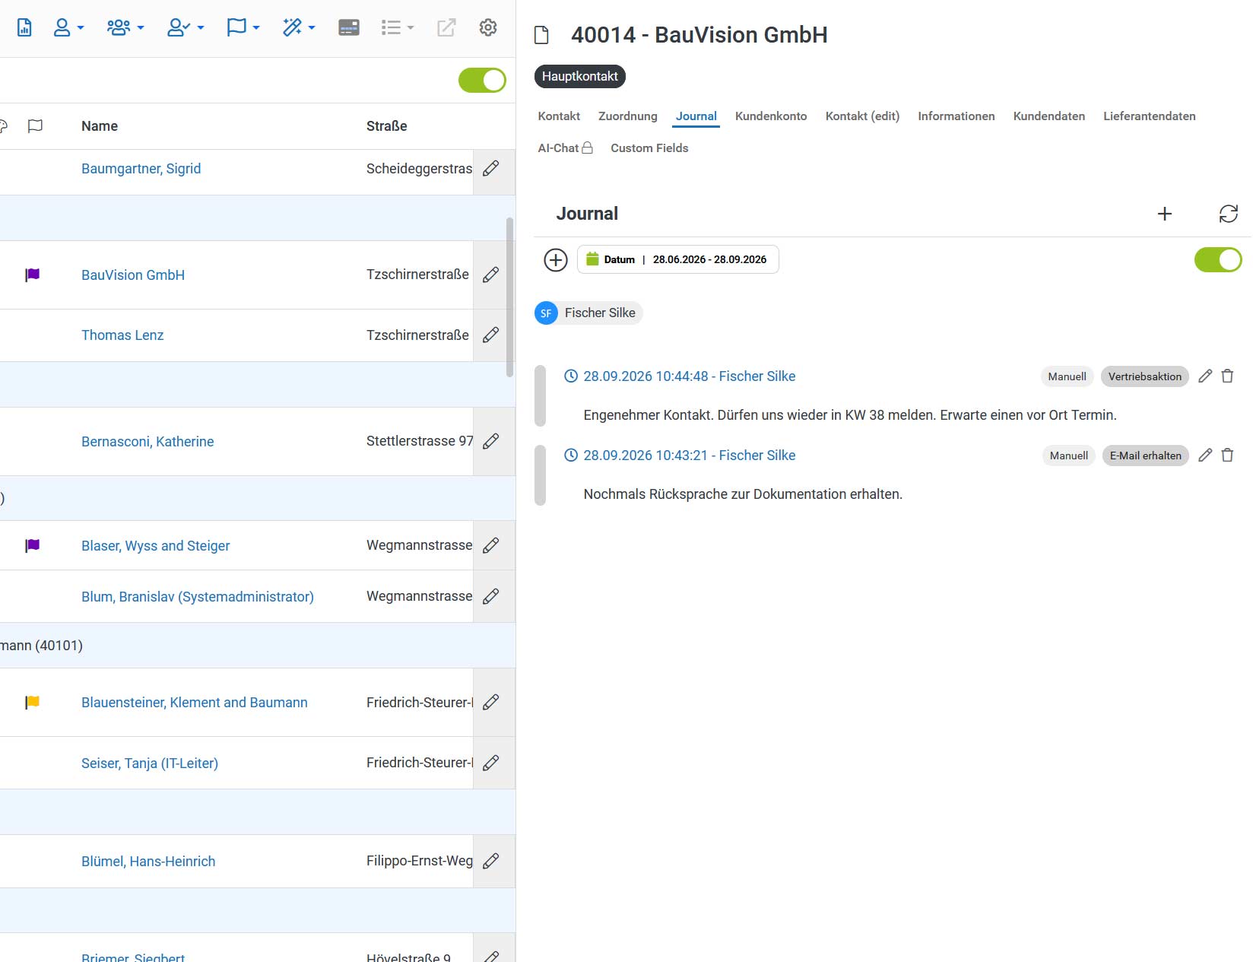The width and height of the screenshot is (1253, 962).
Task: Click the open-external-link toolbar icon
Action: click(x=446, y=27)
